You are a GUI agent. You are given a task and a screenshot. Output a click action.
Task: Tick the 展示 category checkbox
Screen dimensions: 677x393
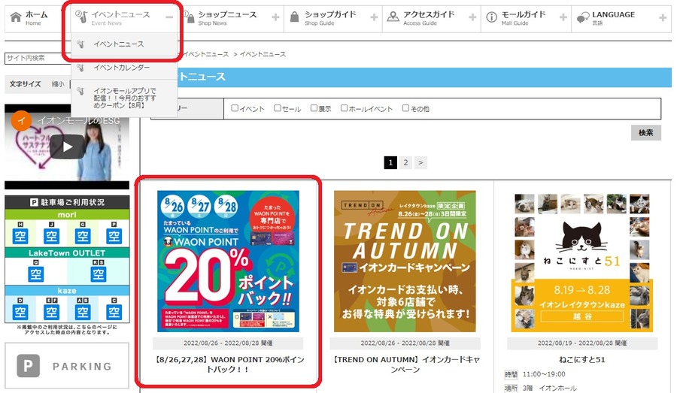pyautogui.click(x=314, y=108)
